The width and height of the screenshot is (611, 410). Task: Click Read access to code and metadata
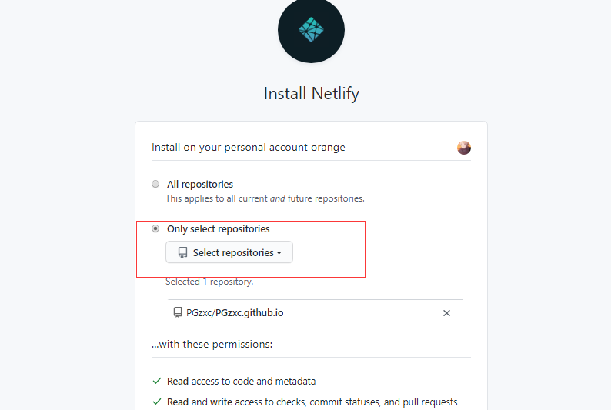[x=241, y=382]
